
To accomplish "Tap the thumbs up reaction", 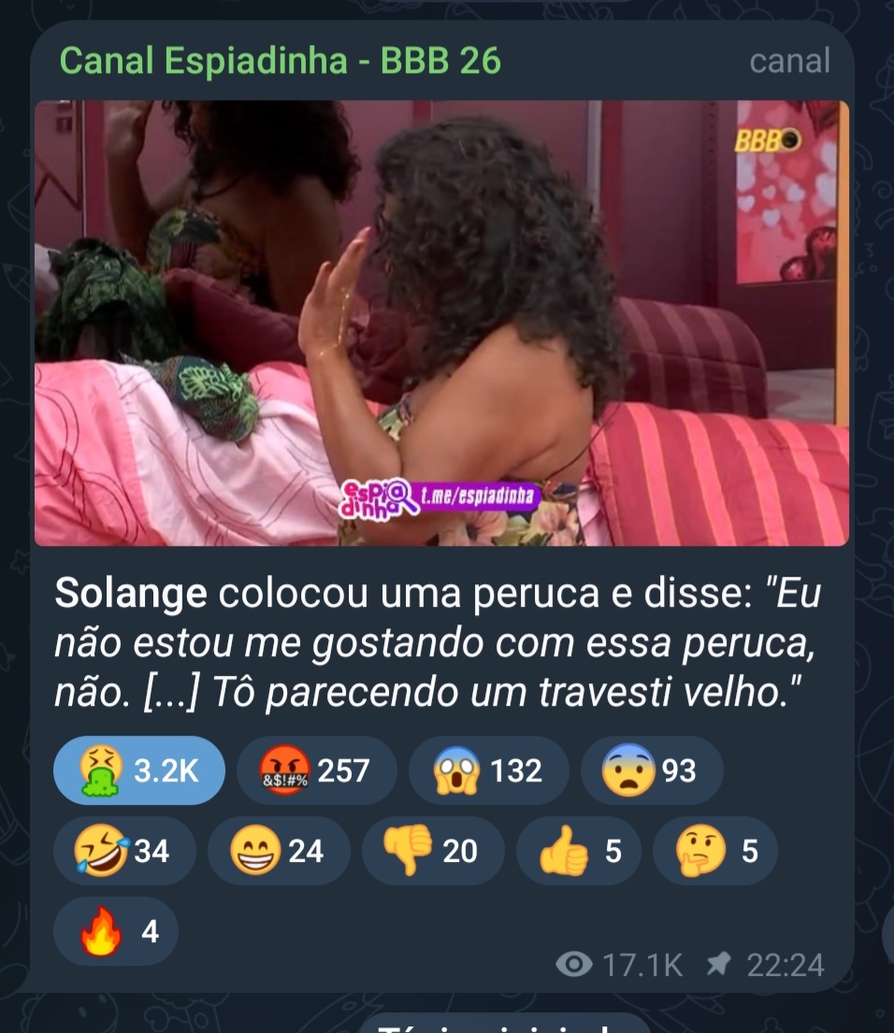I will coord(579,851).
